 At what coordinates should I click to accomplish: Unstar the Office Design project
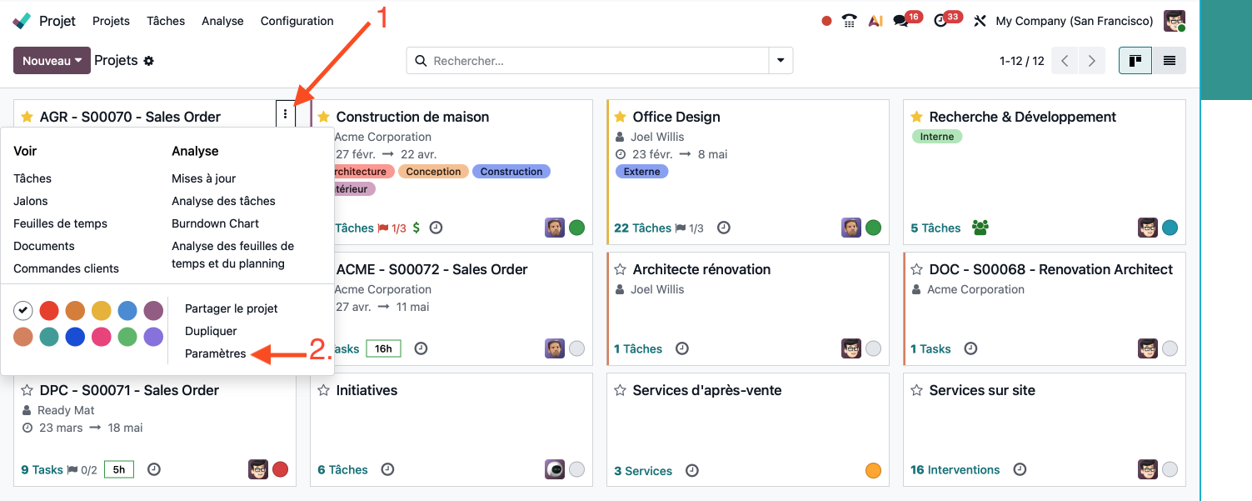620,117
